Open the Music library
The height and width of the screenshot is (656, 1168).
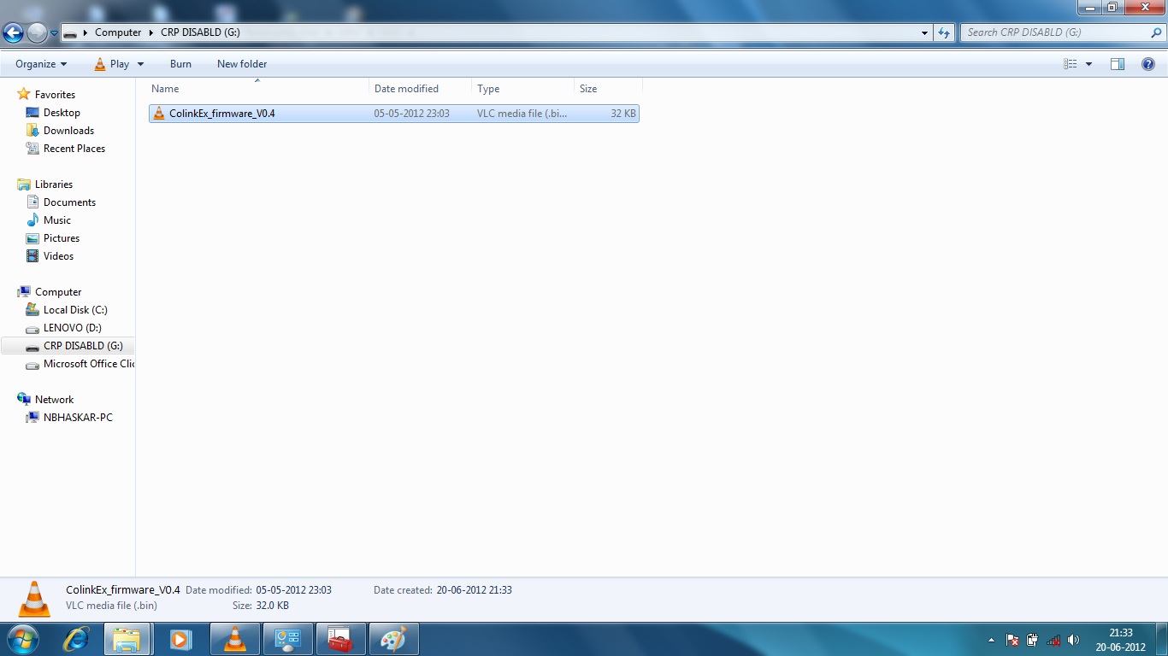click(x=57, y=220)
